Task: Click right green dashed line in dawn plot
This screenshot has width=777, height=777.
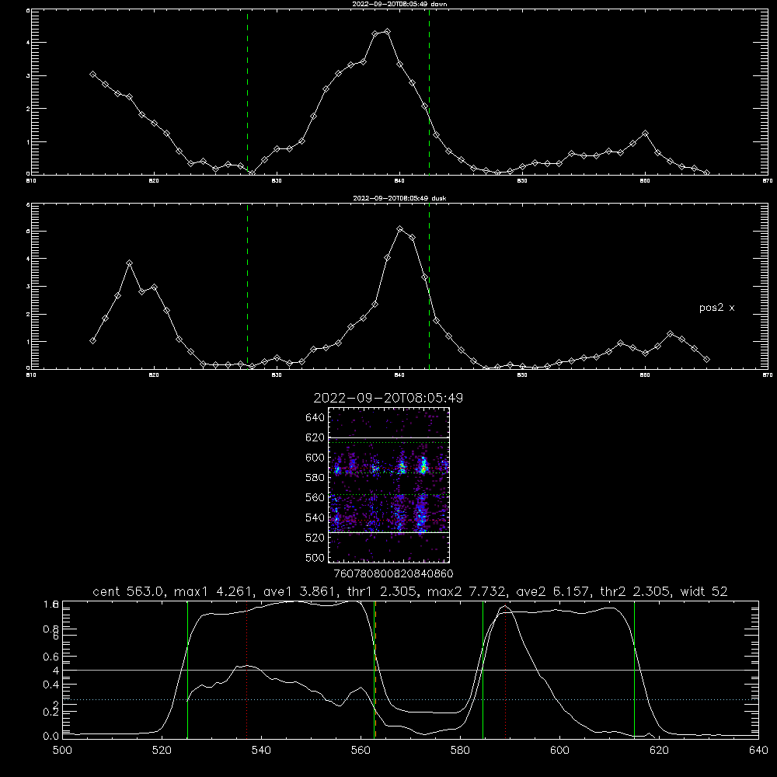Action: [x=429, y=92]
